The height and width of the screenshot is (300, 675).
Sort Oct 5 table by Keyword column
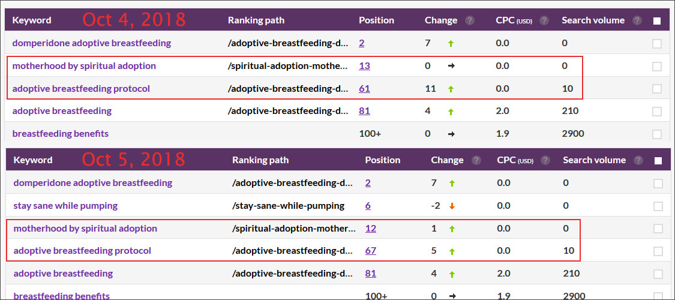[x=33, y=160]
